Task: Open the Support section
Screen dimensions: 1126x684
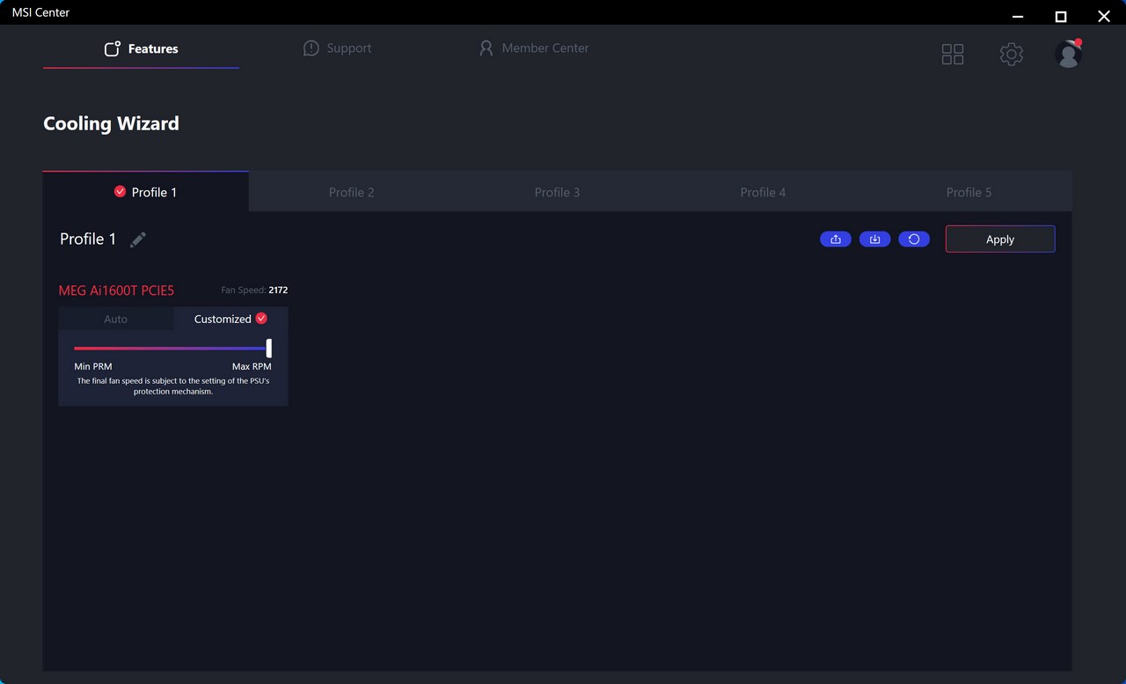Action: 337,48
